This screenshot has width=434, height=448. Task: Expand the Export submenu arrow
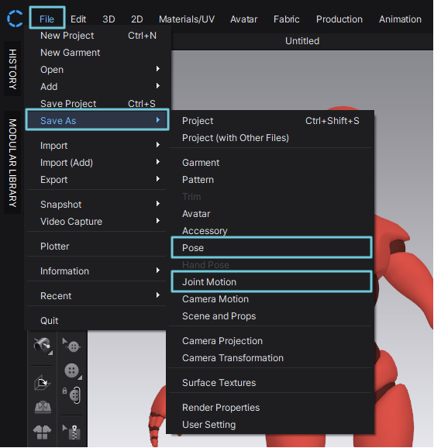pos(158,179)
